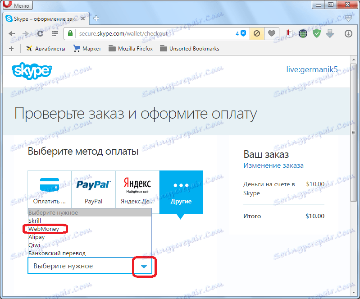Image resolution: width=360 pixels, height=299 pixels.
Task: Choose Skrill from the list
Action: 90,221
